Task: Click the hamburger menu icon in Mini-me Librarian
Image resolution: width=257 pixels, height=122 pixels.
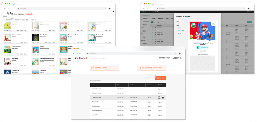Action: tap(4, 12)
